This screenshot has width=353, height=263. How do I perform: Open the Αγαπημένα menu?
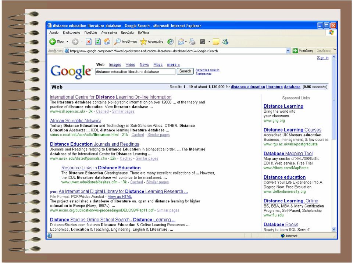pyautogui.click(x=109, y=33)
